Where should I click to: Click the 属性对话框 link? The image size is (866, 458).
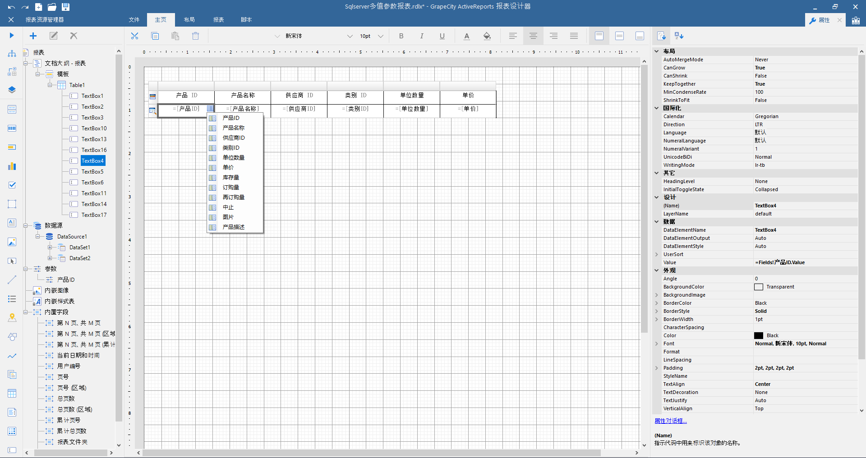[671, 421]
